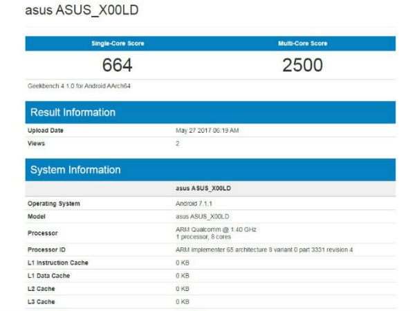Screen dimensions: 415x311
Task: Click the ARM implementer 65 architecture value
Action: [264, 249]
